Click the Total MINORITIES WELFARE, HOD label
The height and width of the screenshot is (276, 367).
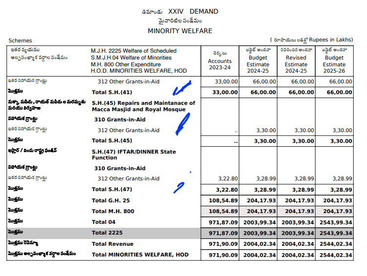tap(140, 255)
